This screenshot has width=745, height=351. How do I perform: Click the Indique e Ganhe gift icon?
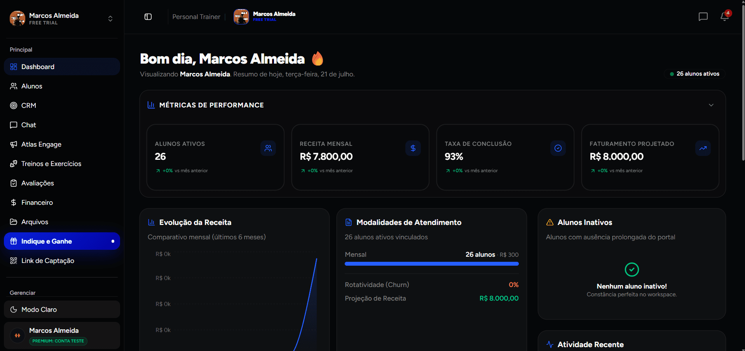pos(14,241)
